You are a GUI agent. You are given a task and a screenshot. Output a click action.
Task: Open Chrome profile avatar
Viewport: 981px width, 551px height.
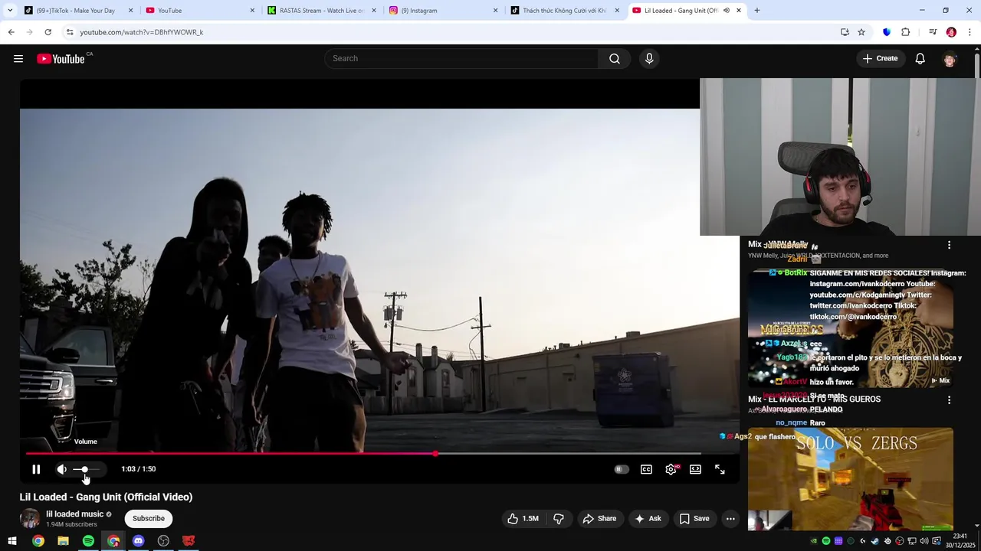(951, 32)
